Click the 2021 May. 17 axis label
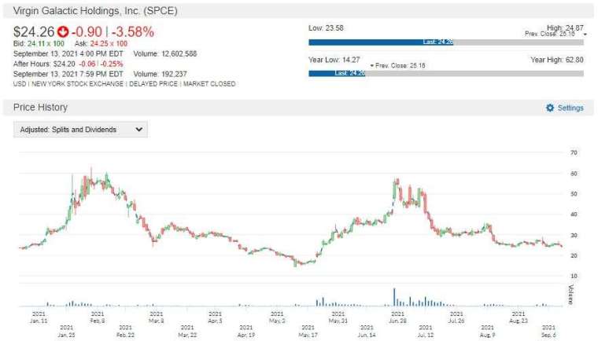The image size is (598, 341). pos(308,331)
